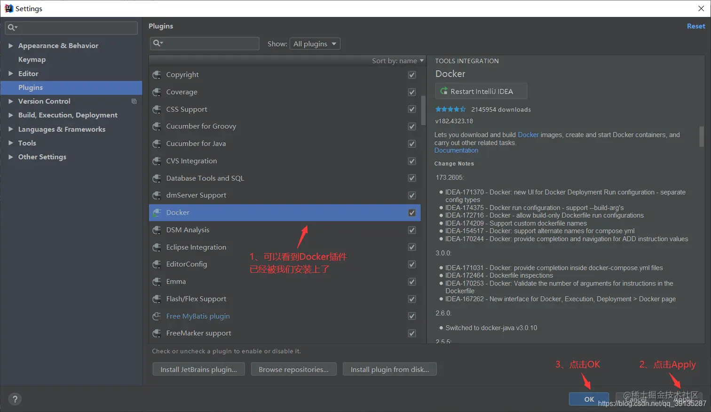Uncheck the Free MyBatis plugin checkbox

pos(412,316)
